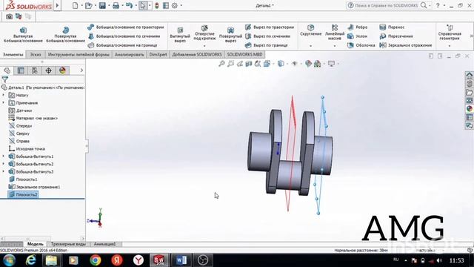Select Плоскость1 in the tree
Image resolution: width=474 pixels, height=267 pixels.
pos(23,179)
